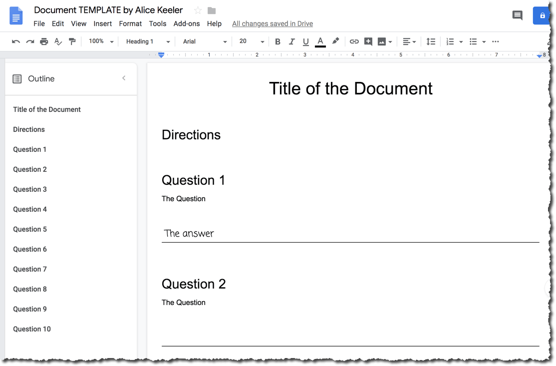Expand the insert image dropdown arrow
Viewport: 556px width, 366px height.
(390, 42)
